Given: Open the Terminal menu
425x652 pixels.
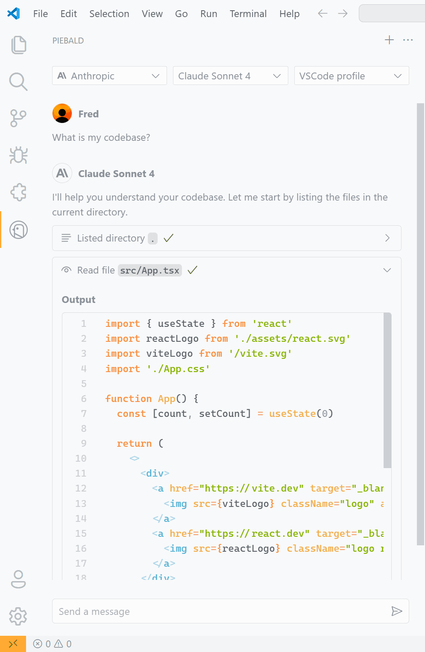Looking at the screenshot, I should [x=248, y=14].
